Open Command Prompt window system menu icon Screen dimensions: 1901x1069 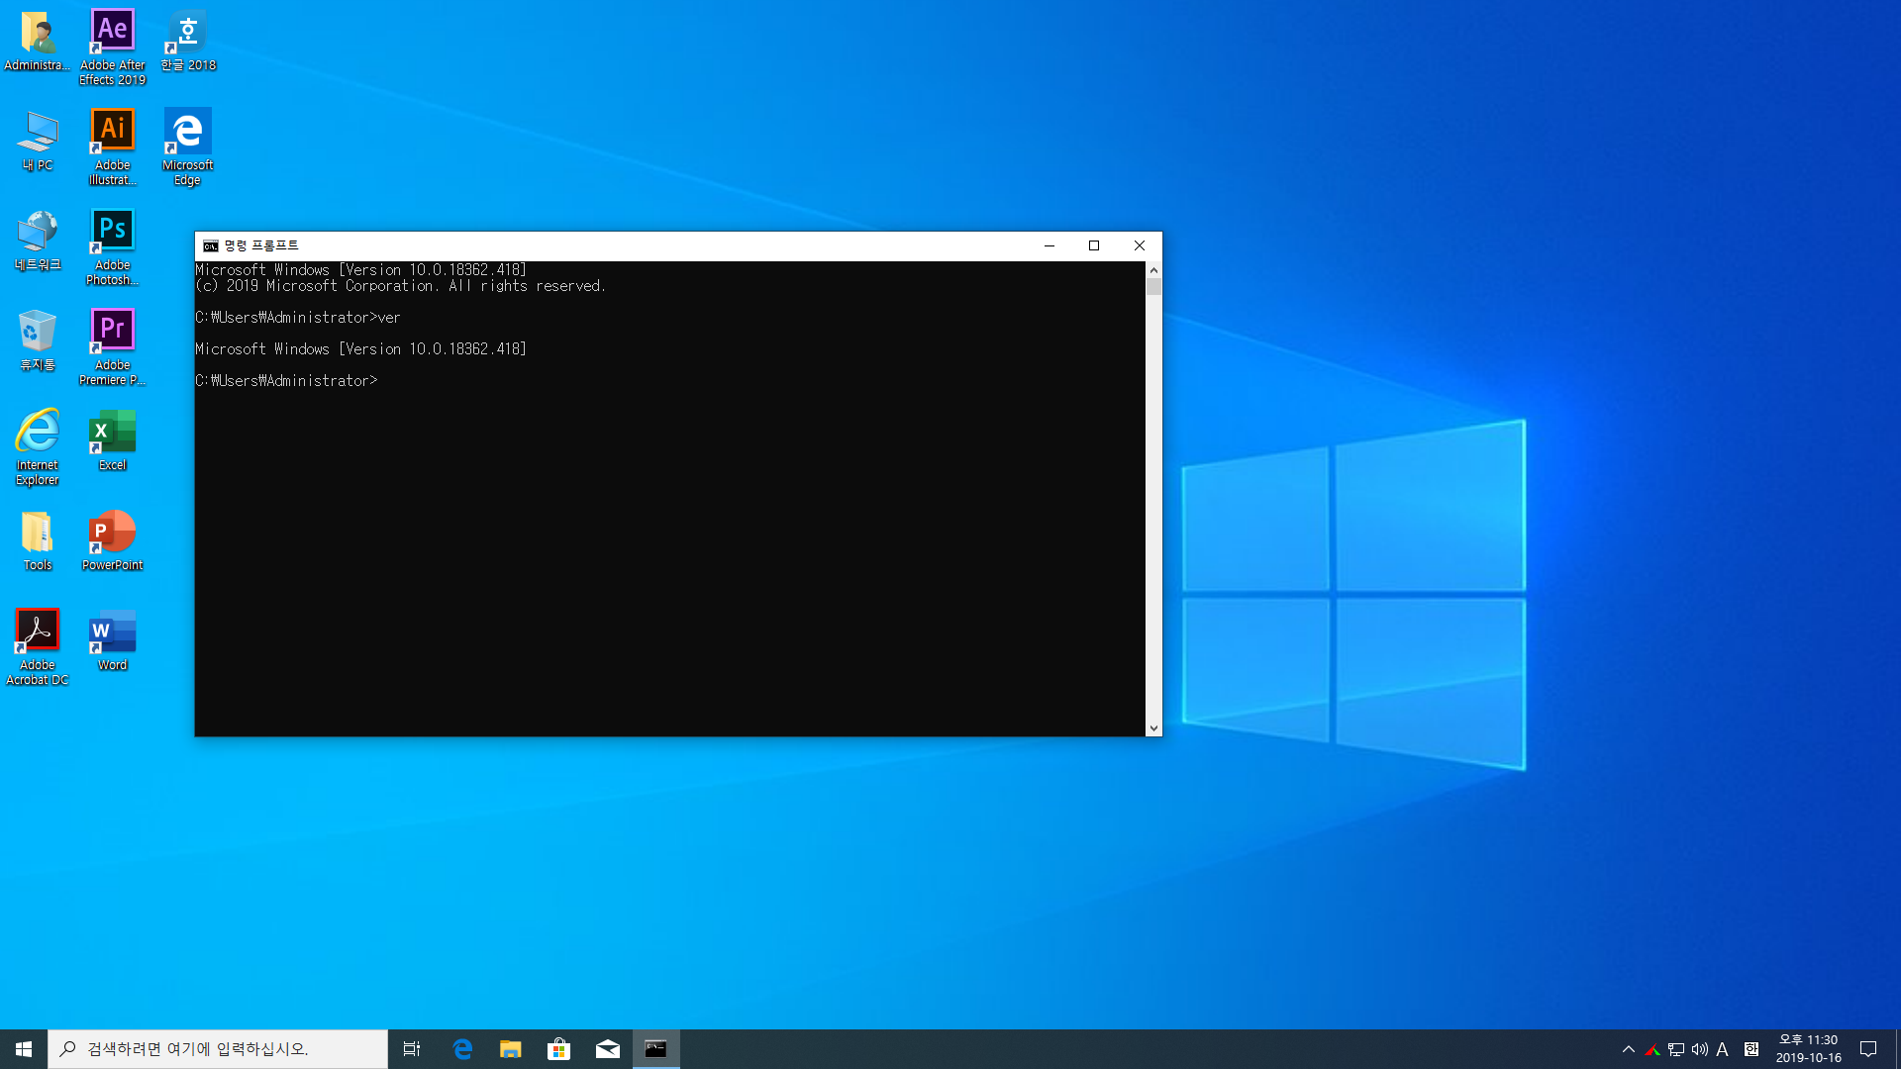pos(210,245)
